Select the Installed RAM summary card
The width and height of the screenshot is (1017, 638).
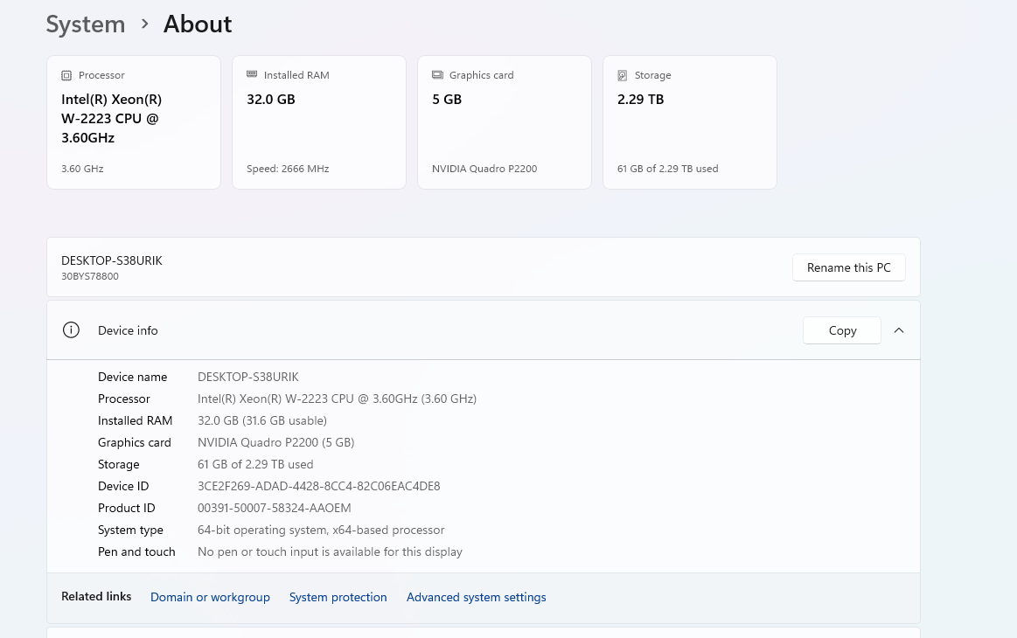click(319, 122)
